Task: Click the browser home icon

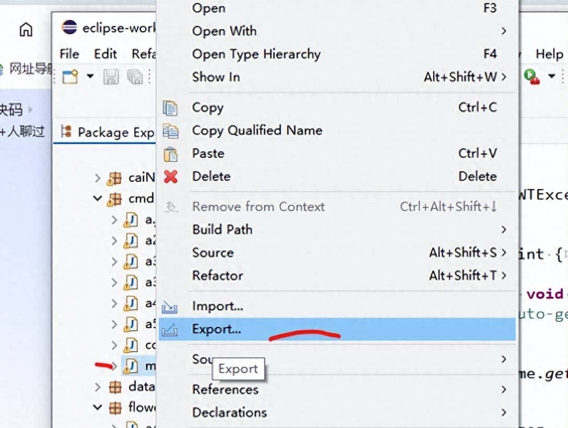Action: tap(26, 29)
